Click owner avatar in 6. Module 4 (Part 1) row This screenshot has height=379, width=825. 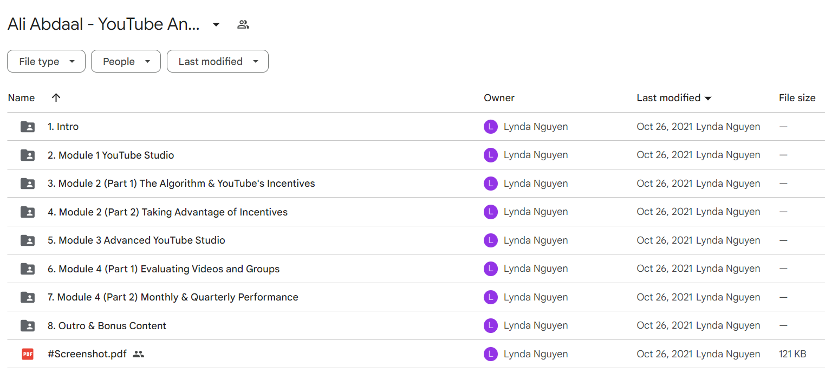(490, 269)
